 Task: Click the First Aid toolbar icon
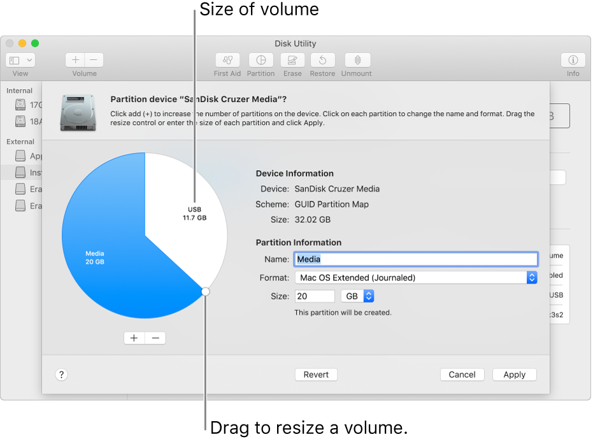click(x=227, y=60)
